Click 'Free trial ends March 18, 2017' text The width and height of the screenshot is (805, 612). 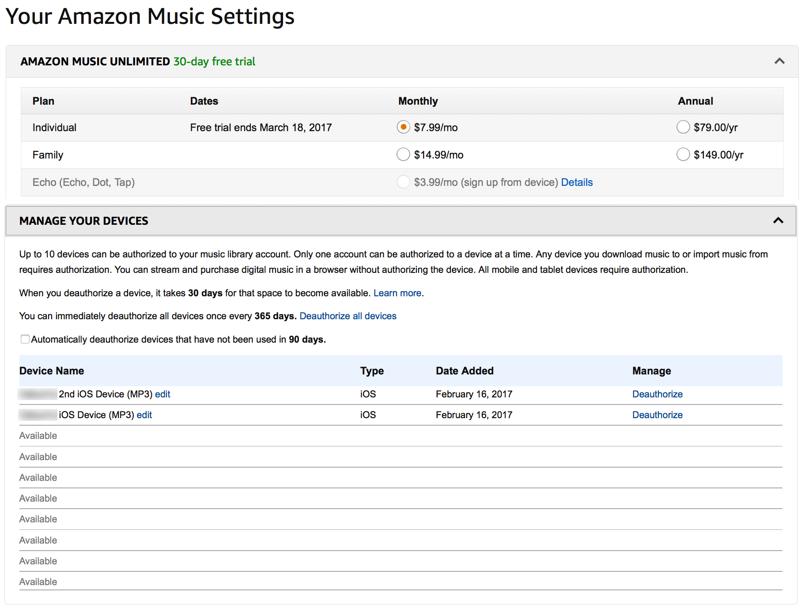[x=261, y=128]
